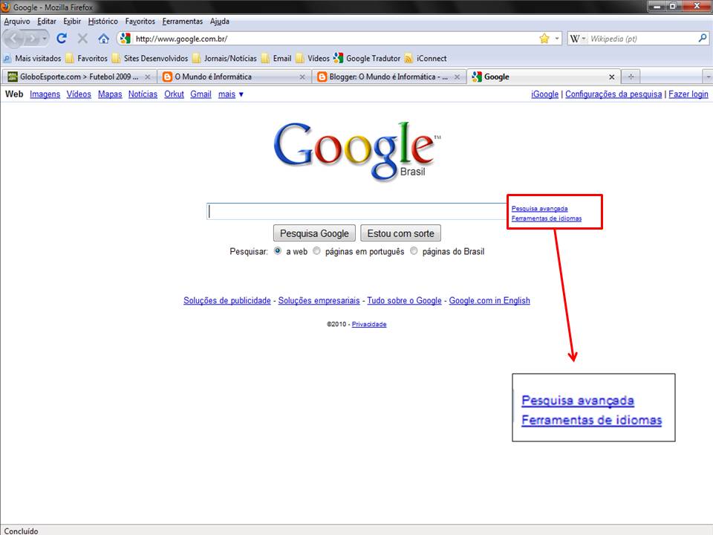This screenshot has width=713, height=535.
Task: Click the Orkut link
Action: 174,94
